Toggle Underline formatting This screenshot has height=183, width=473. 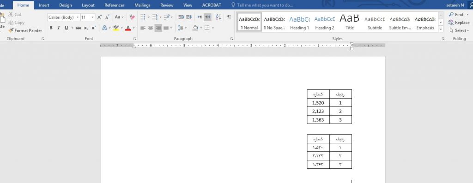pyautogui.click(x=67, y=28)
